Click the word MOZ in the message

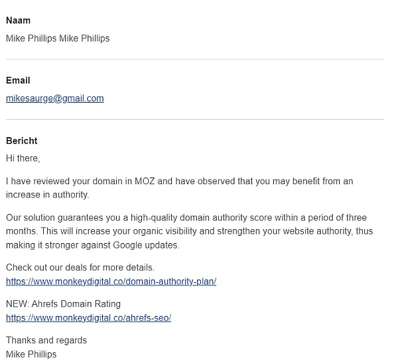click(145, 181)
